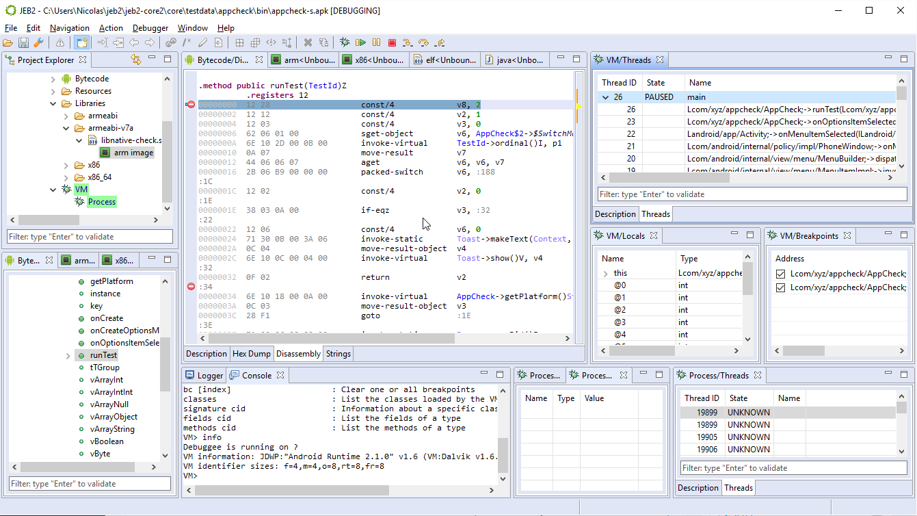Click the Step Over debugger icon
Image resolution: width=917 pixels, height=516 pixels.
(423, 43)
